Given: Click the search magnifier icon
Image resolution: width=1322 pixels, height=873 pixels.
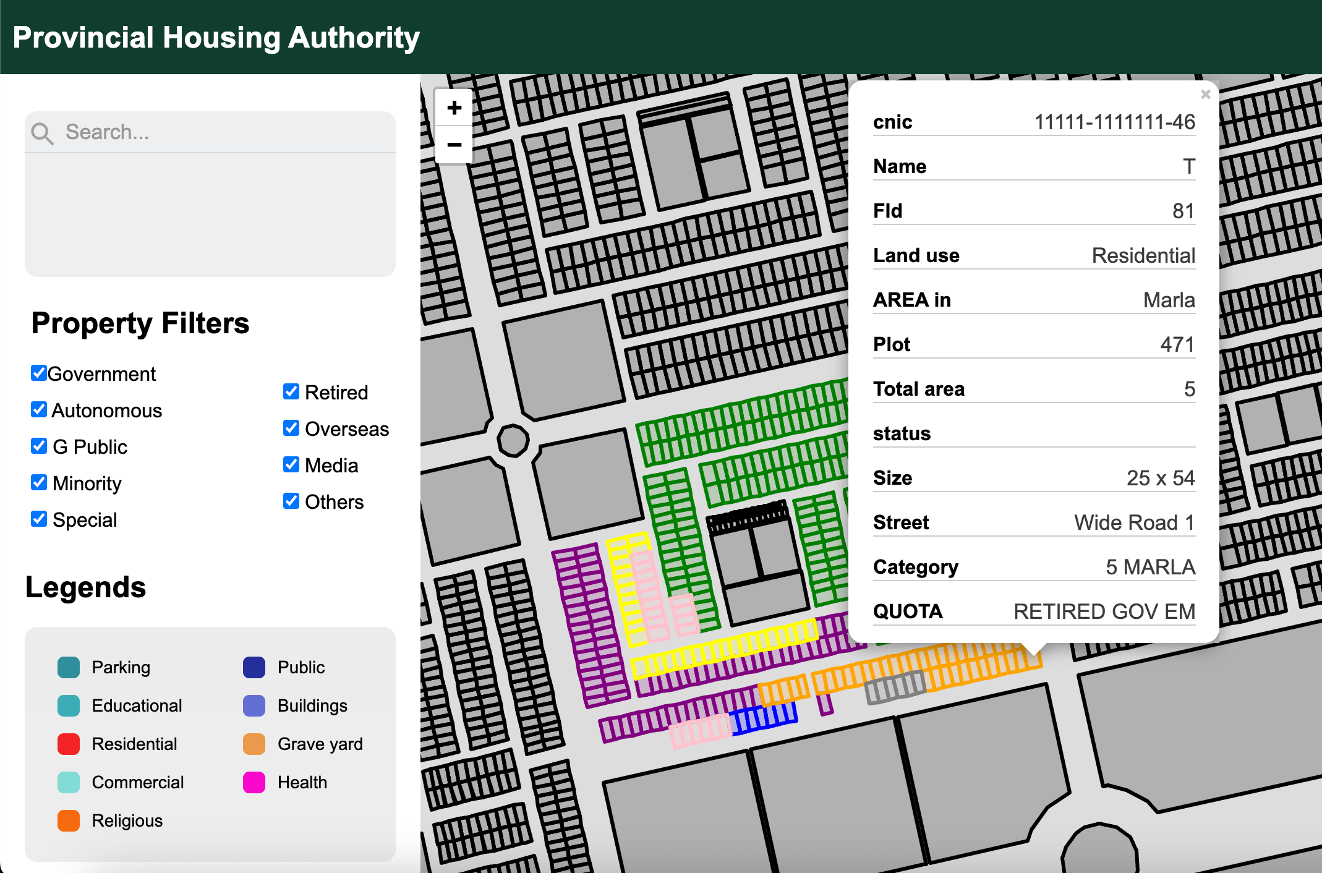Looking at the screenshot, I should tap(42, 133).
